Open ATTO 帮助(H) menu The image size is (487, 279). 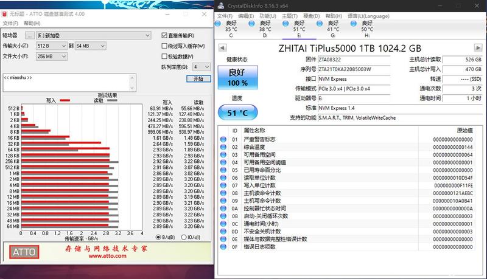[x=32, y=23]
